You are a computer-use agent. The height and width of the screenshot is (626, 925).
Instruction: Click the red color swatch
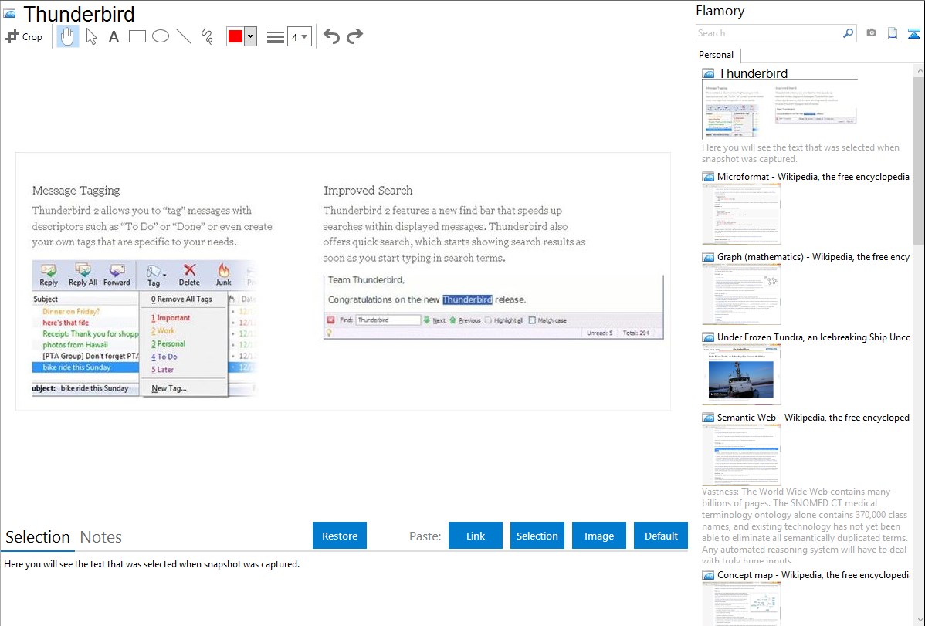click(235, 36)
